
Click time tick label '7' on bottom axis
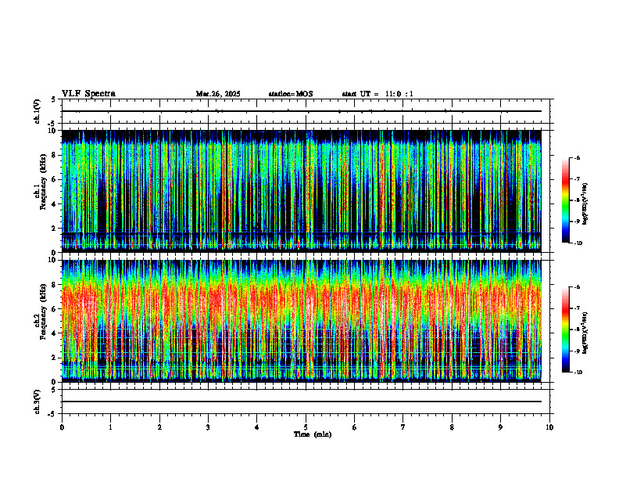click(x=403, y=427)
